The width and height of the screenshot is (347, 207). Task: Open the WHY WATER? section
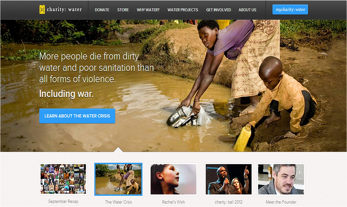tap(148, 10)
